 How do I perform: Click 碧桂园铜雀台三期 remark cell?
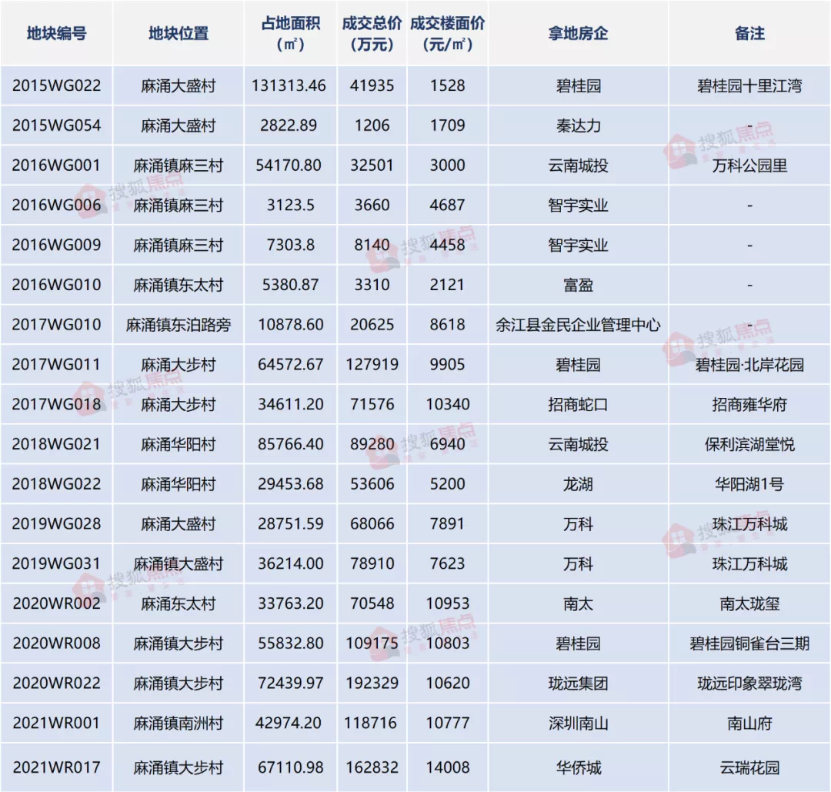[750, 643]
